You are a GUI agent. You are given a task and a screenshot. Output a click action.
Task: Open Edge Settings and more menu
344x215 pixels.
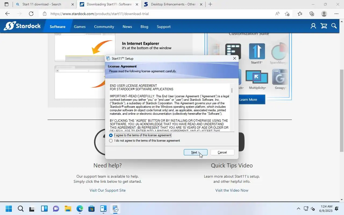(x=336, y=14)
